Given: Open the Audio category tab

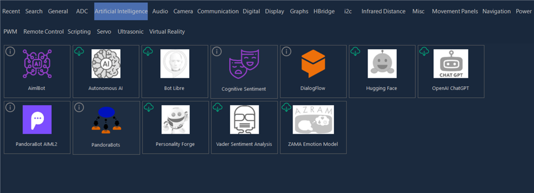Looking at the screenshot, I should [160, 11].
